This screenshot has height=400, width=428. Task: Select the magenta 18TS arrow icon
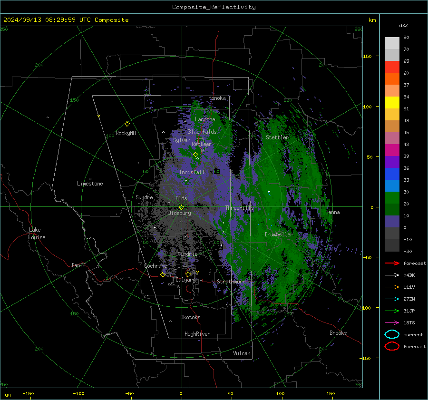click(392, 322)
